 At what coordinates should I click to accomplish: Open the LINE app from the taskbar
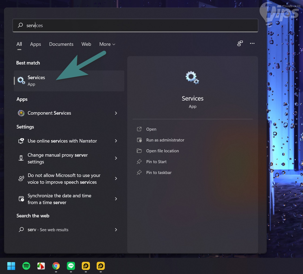click(x=71, y=266)
